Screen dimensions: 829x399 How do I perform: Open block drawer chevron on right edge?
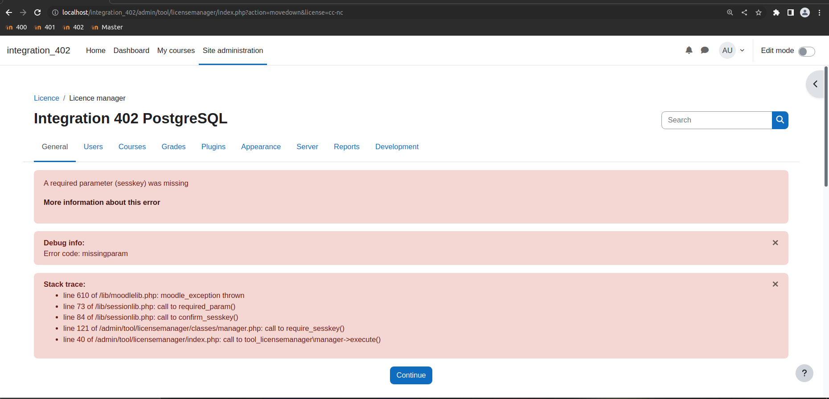pos(815,84)
